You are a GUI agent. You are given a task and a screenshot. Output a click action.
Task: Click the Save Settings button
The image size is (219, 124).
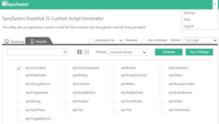pyautogui.click(x=199, y=52)
